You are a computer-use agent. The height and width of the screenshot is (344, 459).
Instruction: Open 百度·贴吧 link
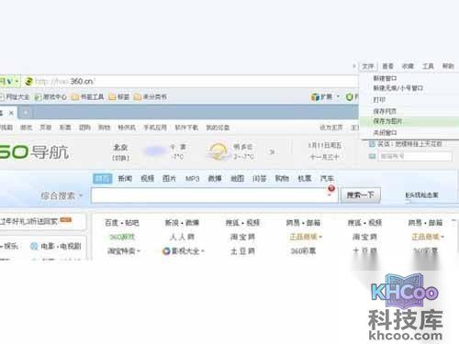coord(122,223)
